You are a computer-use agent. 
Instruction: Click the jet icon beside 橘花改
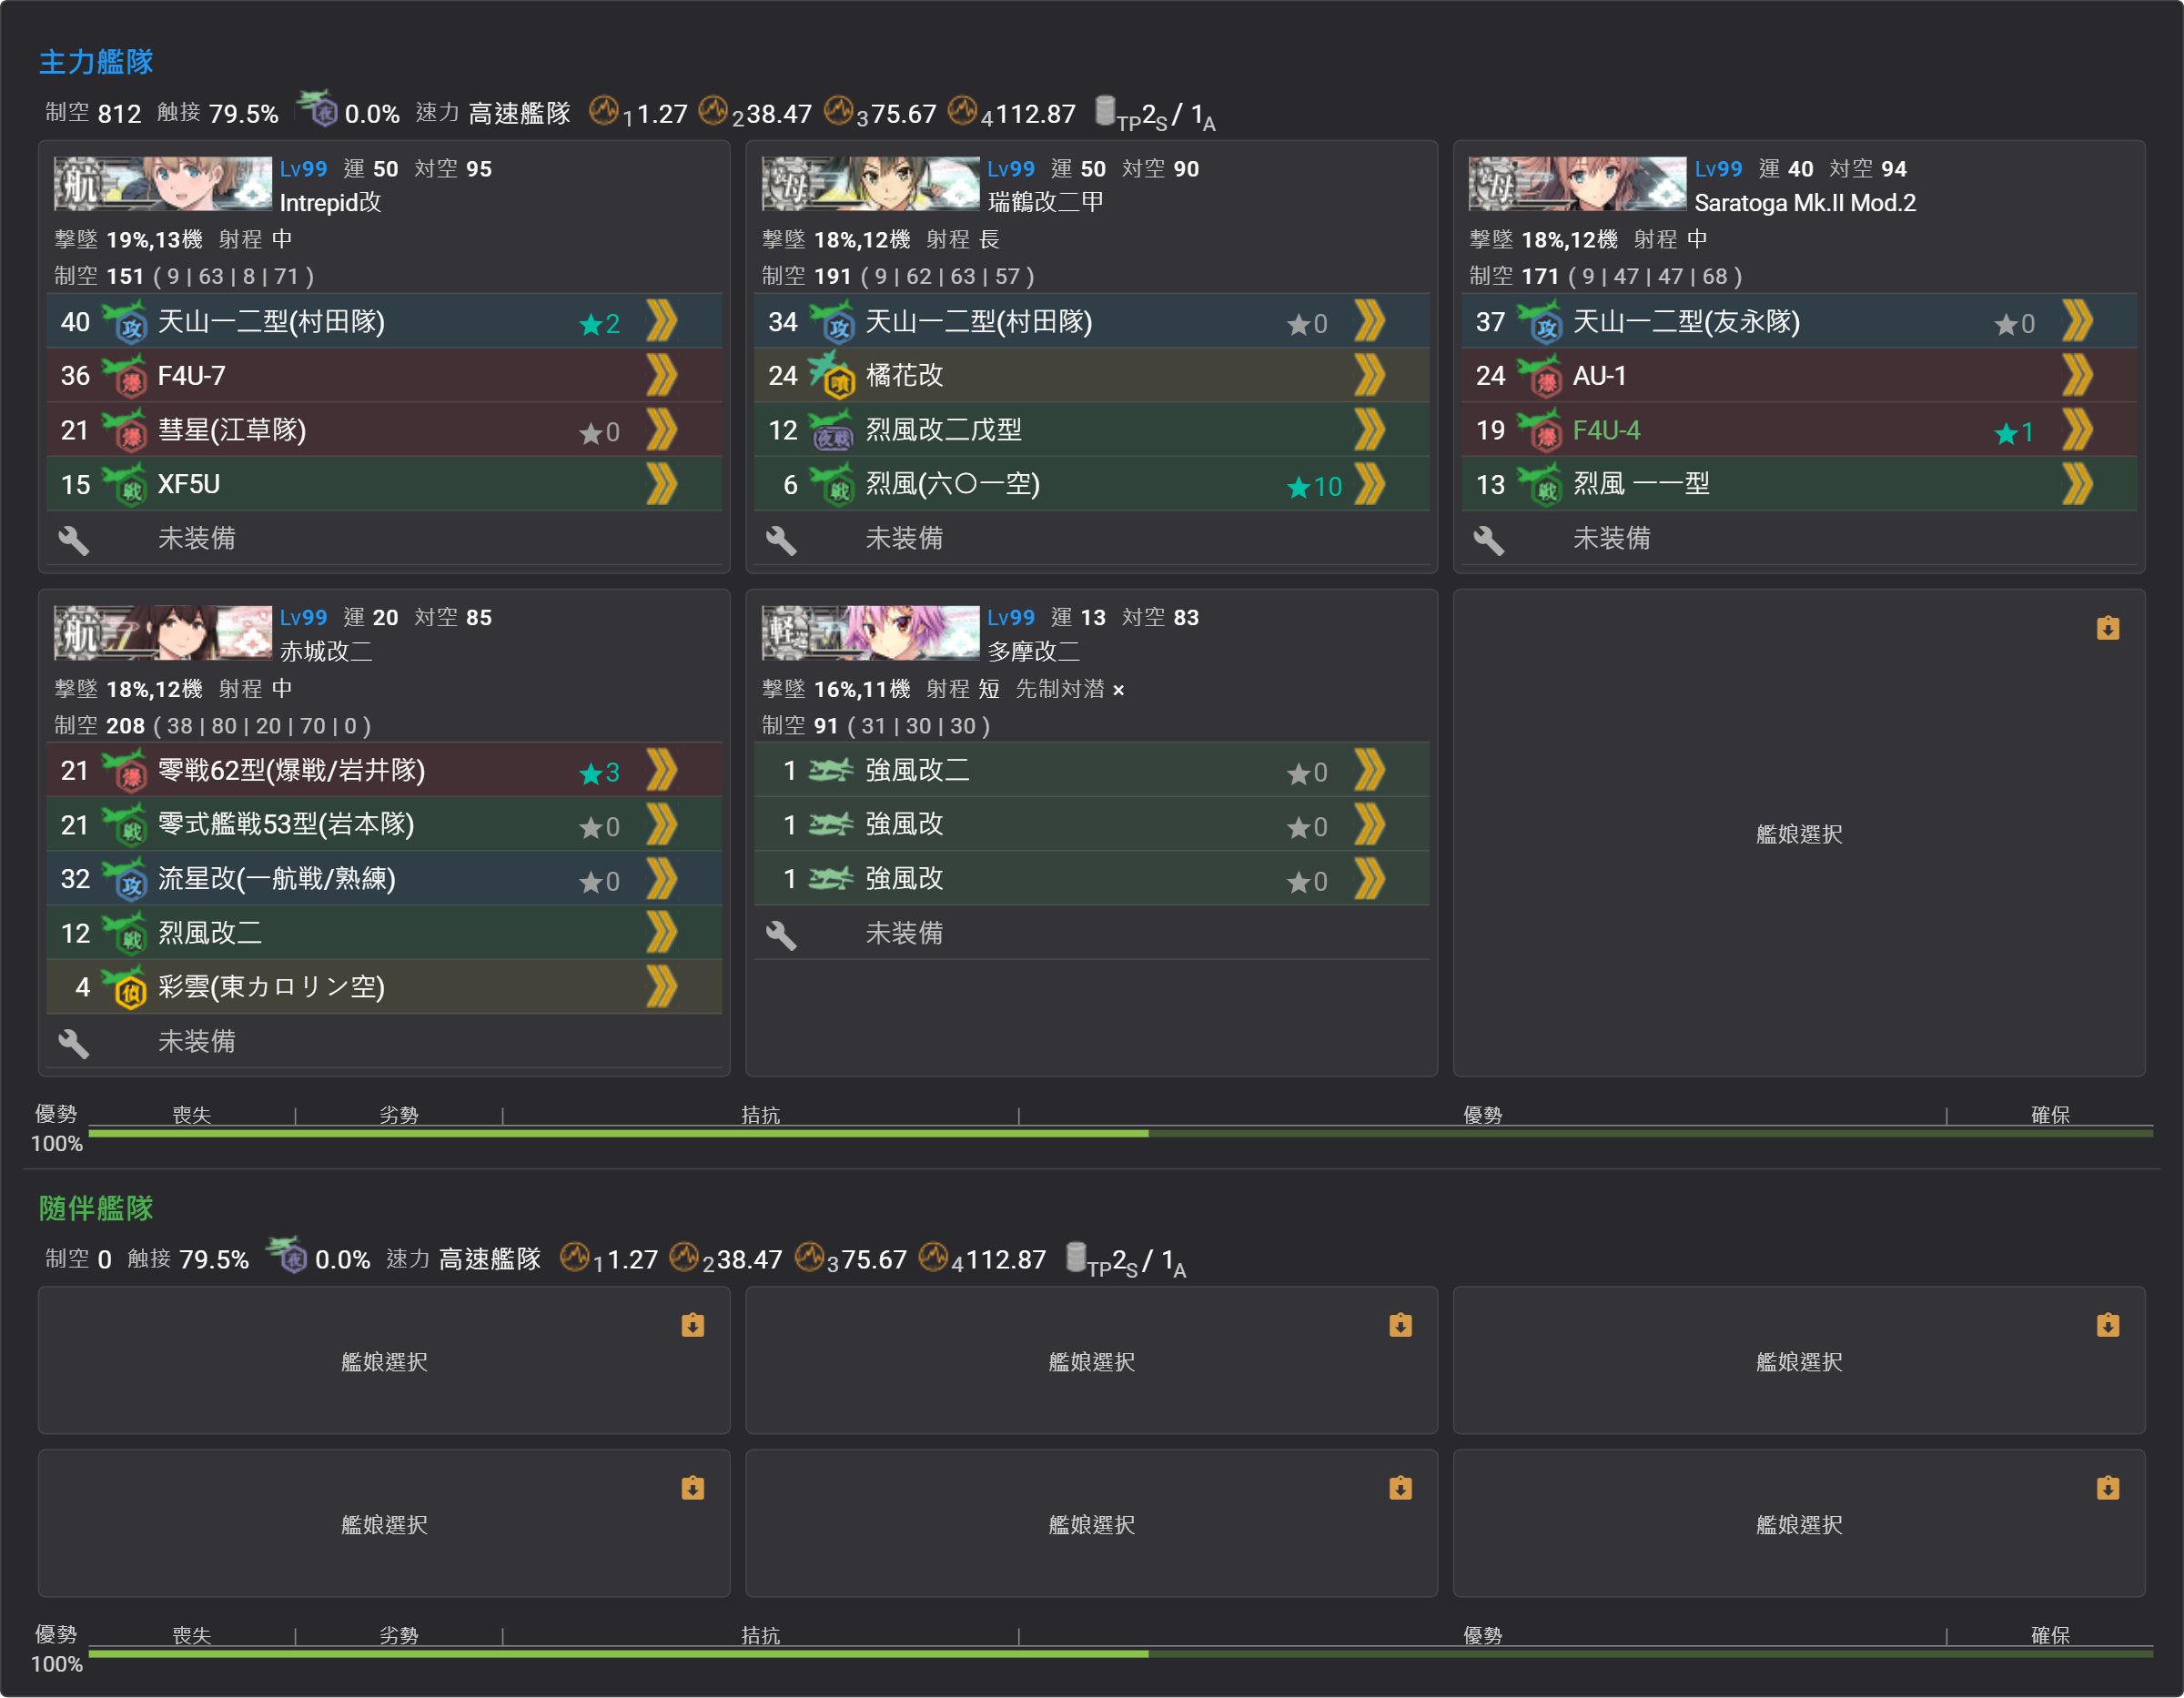[831, 376]
